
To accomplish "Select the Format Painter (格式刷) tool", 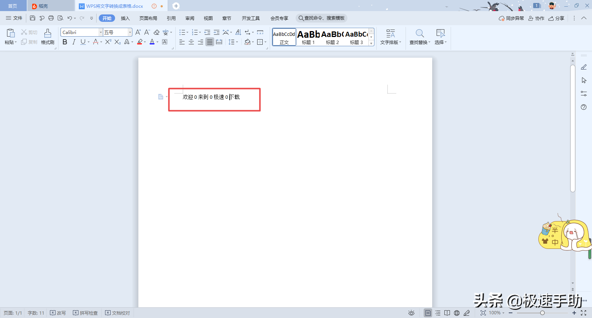I will tap(47, 37).
